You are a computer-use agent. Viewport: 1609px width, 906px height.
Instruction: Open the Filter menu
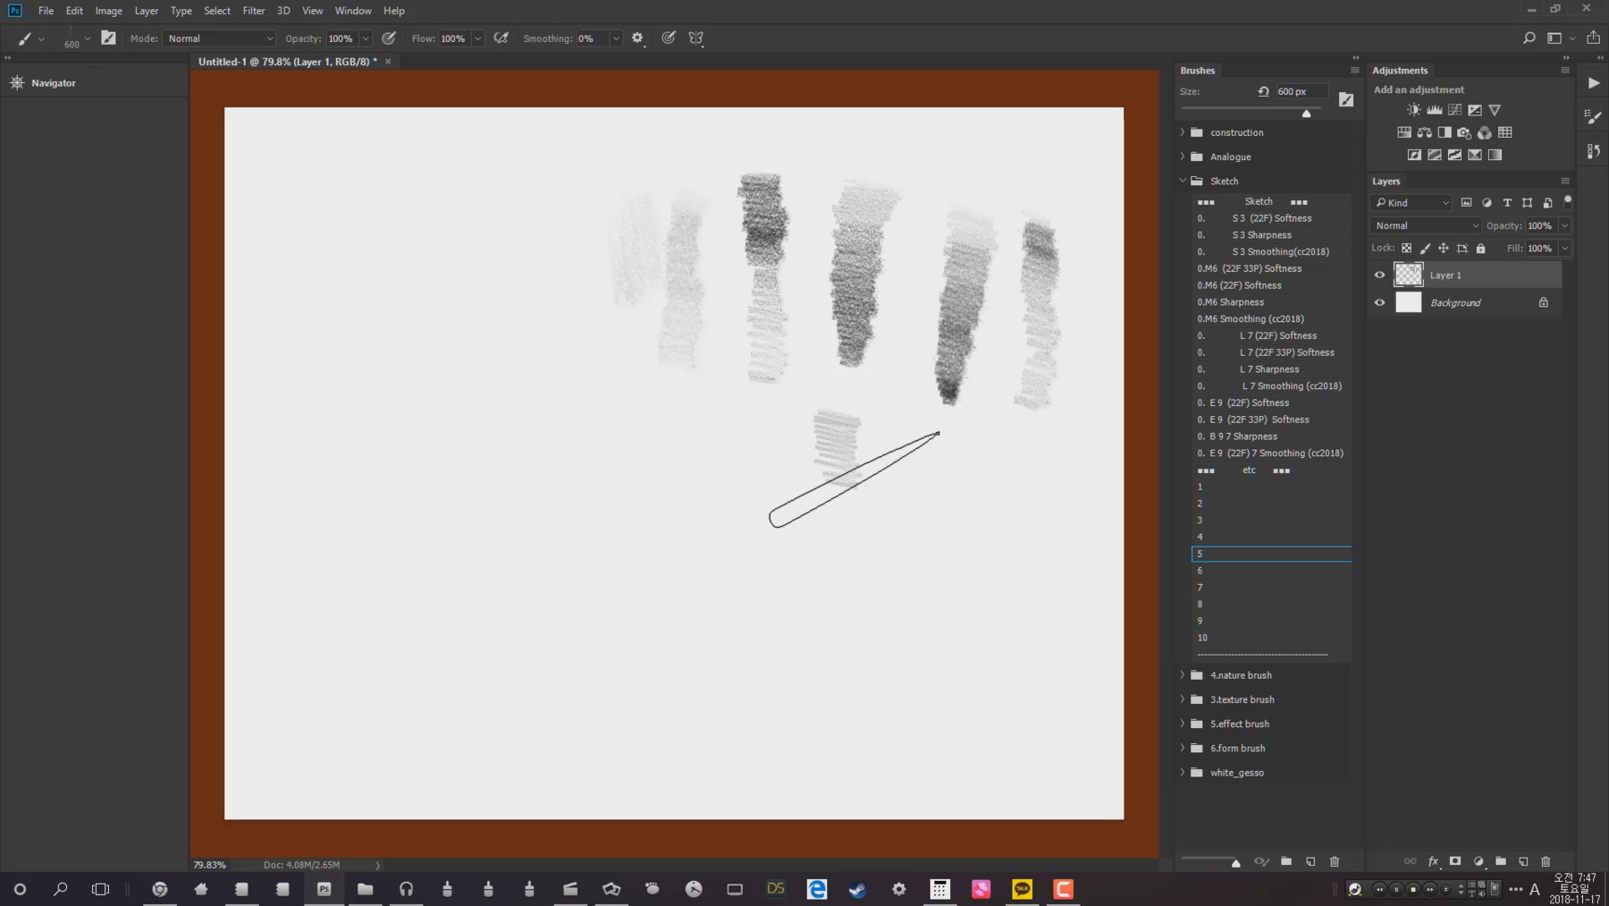click(254, 10)
